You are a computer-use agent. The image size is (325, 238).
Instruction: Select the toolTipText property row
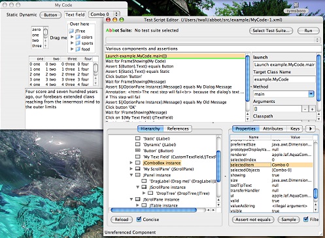pos(271,186)
